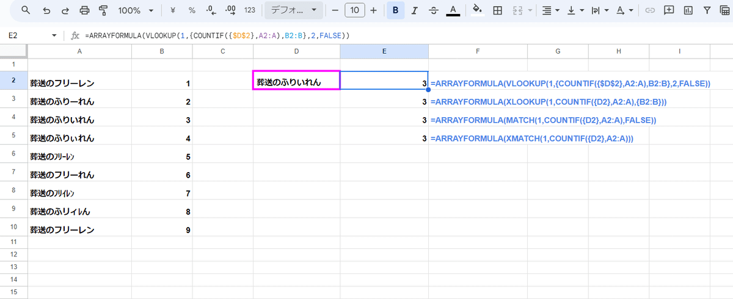
Task: Toggle bold formatting
Action: (396, 10)
